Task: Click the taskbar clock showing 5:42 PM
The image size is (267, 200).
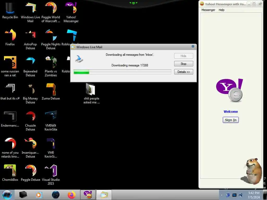Action: click(254, 195)
